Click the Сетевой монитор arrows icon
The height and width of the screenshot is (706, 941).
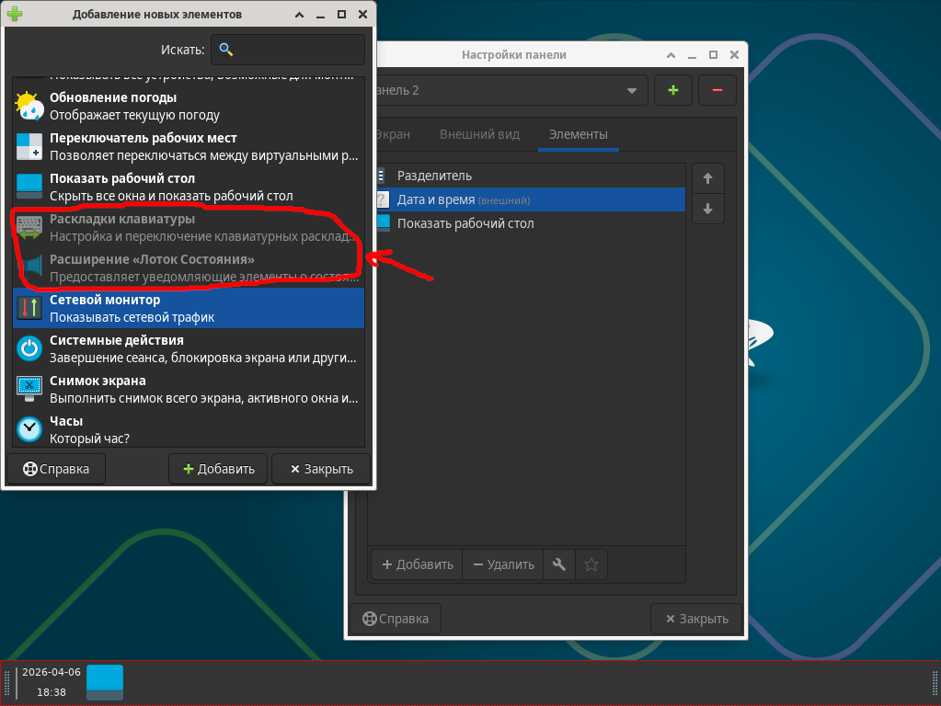(x=29, y=308)
